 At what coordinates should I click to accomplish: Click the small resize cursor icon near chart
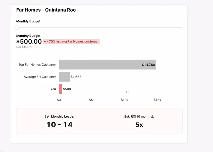click(x=127, y=92)
